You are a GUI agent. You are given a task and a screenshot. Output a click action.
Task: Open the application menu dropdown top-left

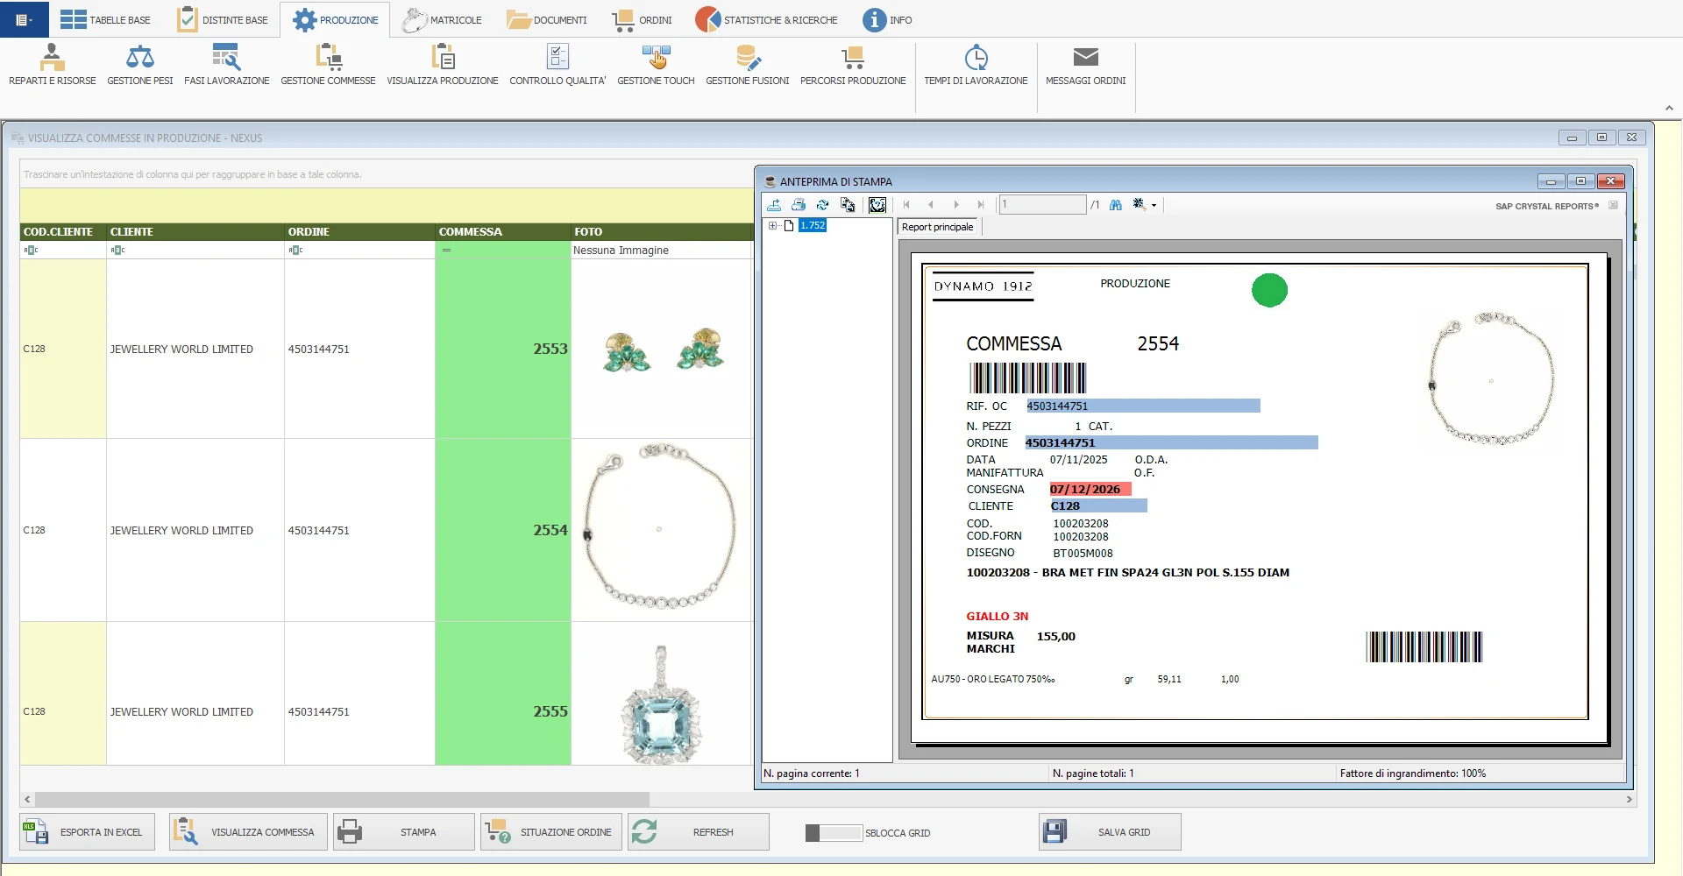click(x=24, y=19)
